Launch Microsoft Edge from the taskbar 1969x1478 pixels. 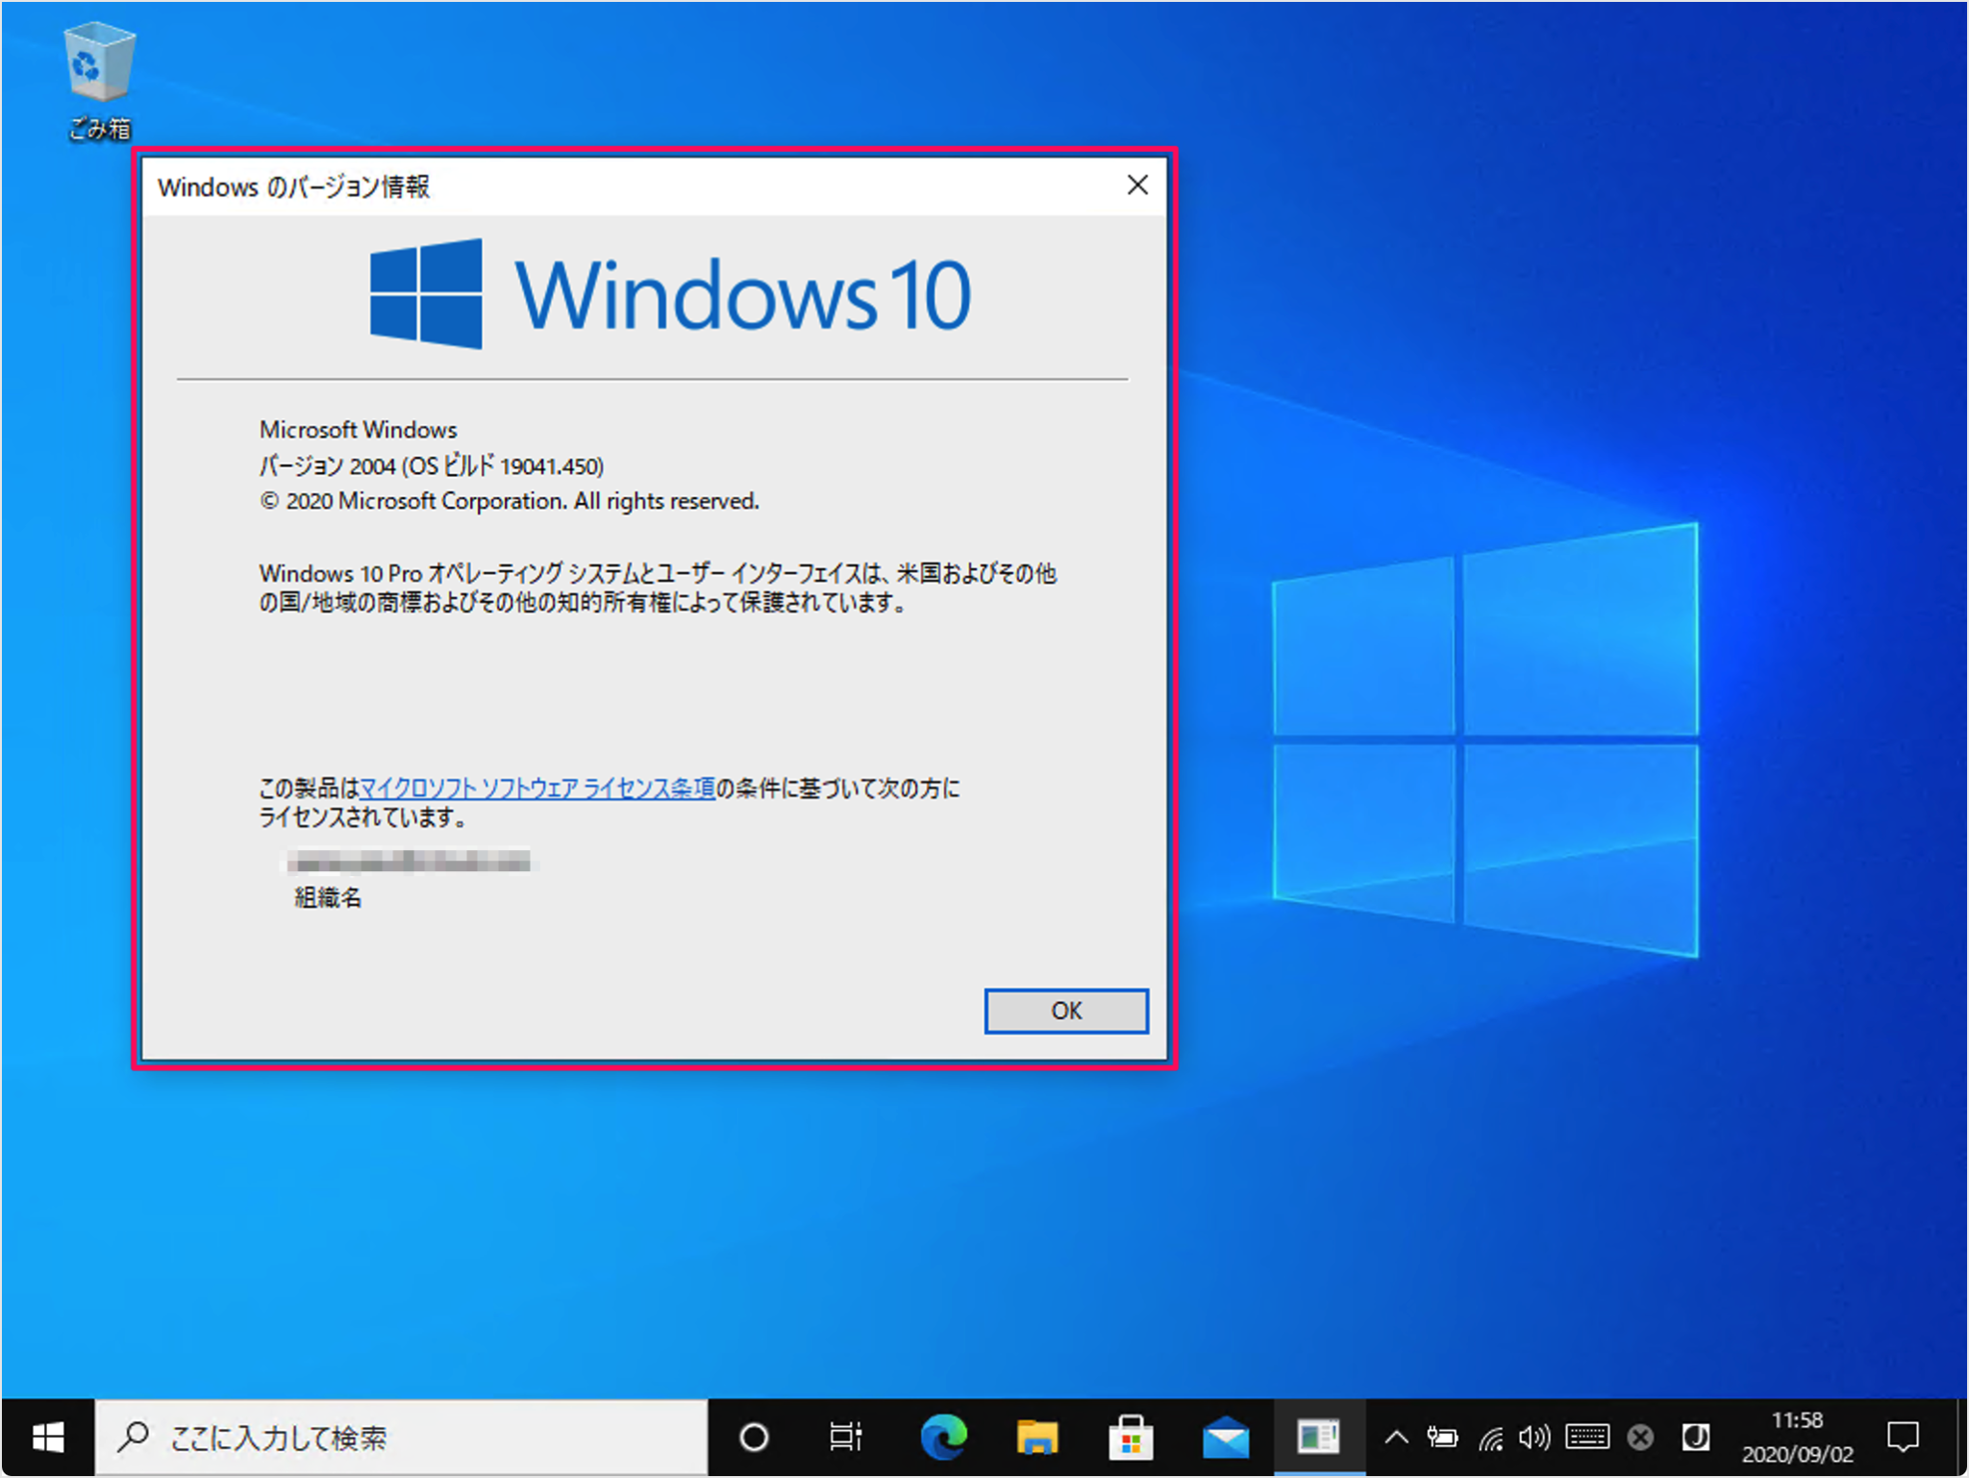pos(943,1438)
